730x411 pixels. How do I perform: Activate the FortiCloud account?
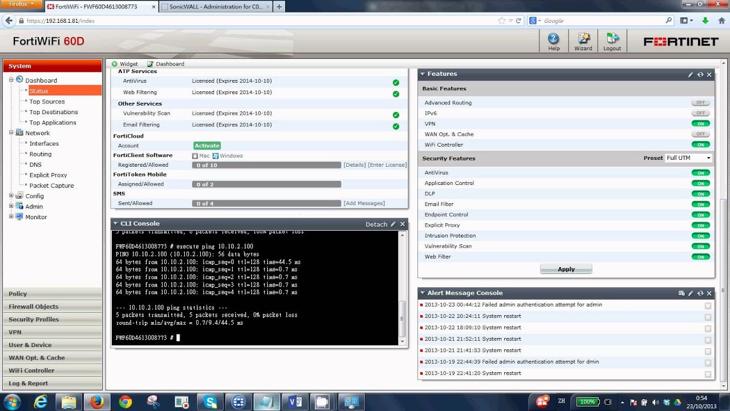[207, 146]
